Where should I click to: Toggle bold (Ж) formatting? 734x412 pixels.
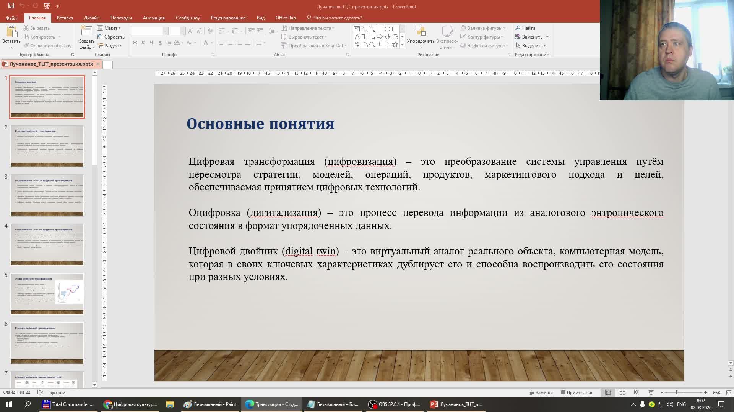[135, 43]
